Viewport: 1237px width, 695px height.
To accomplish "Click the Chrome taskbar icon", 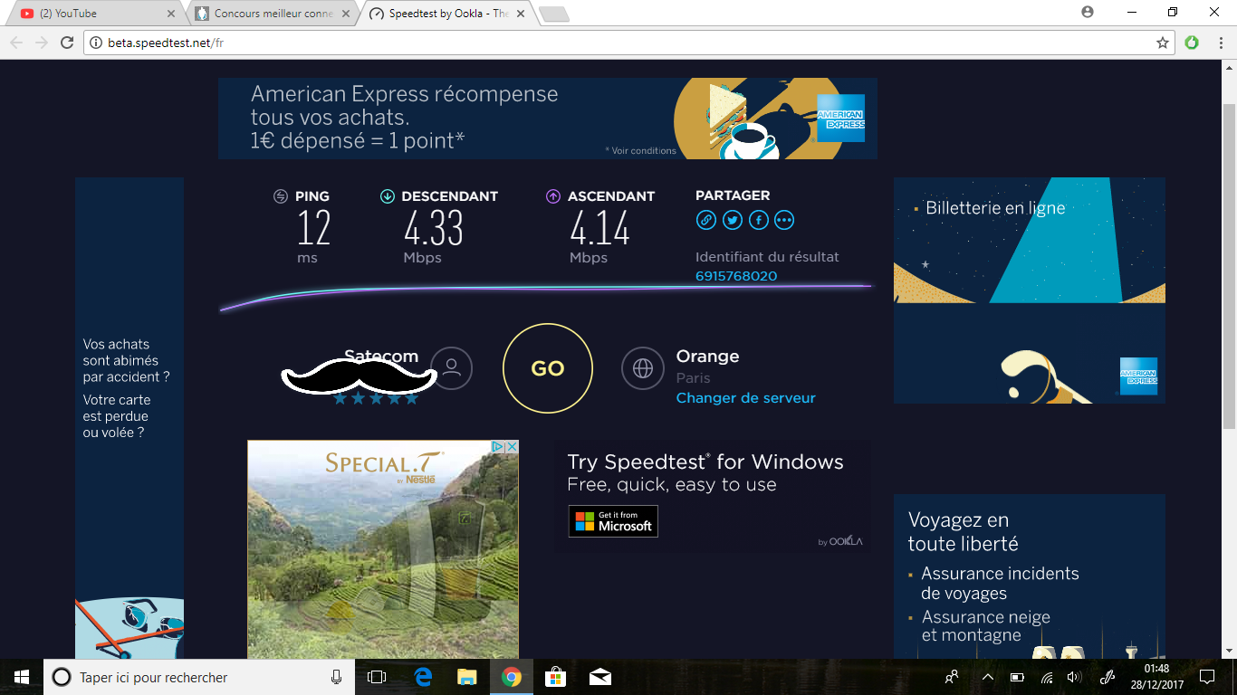I will (512, 677).
